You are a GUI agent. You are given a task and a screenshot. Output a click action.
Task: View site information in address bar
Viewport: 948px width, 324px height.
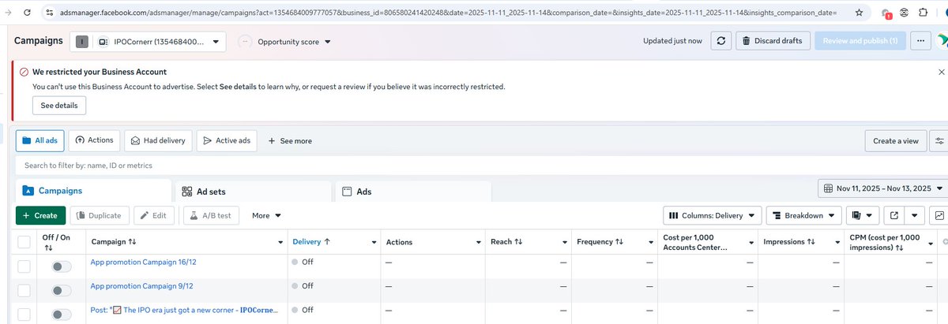click(48, 13)
